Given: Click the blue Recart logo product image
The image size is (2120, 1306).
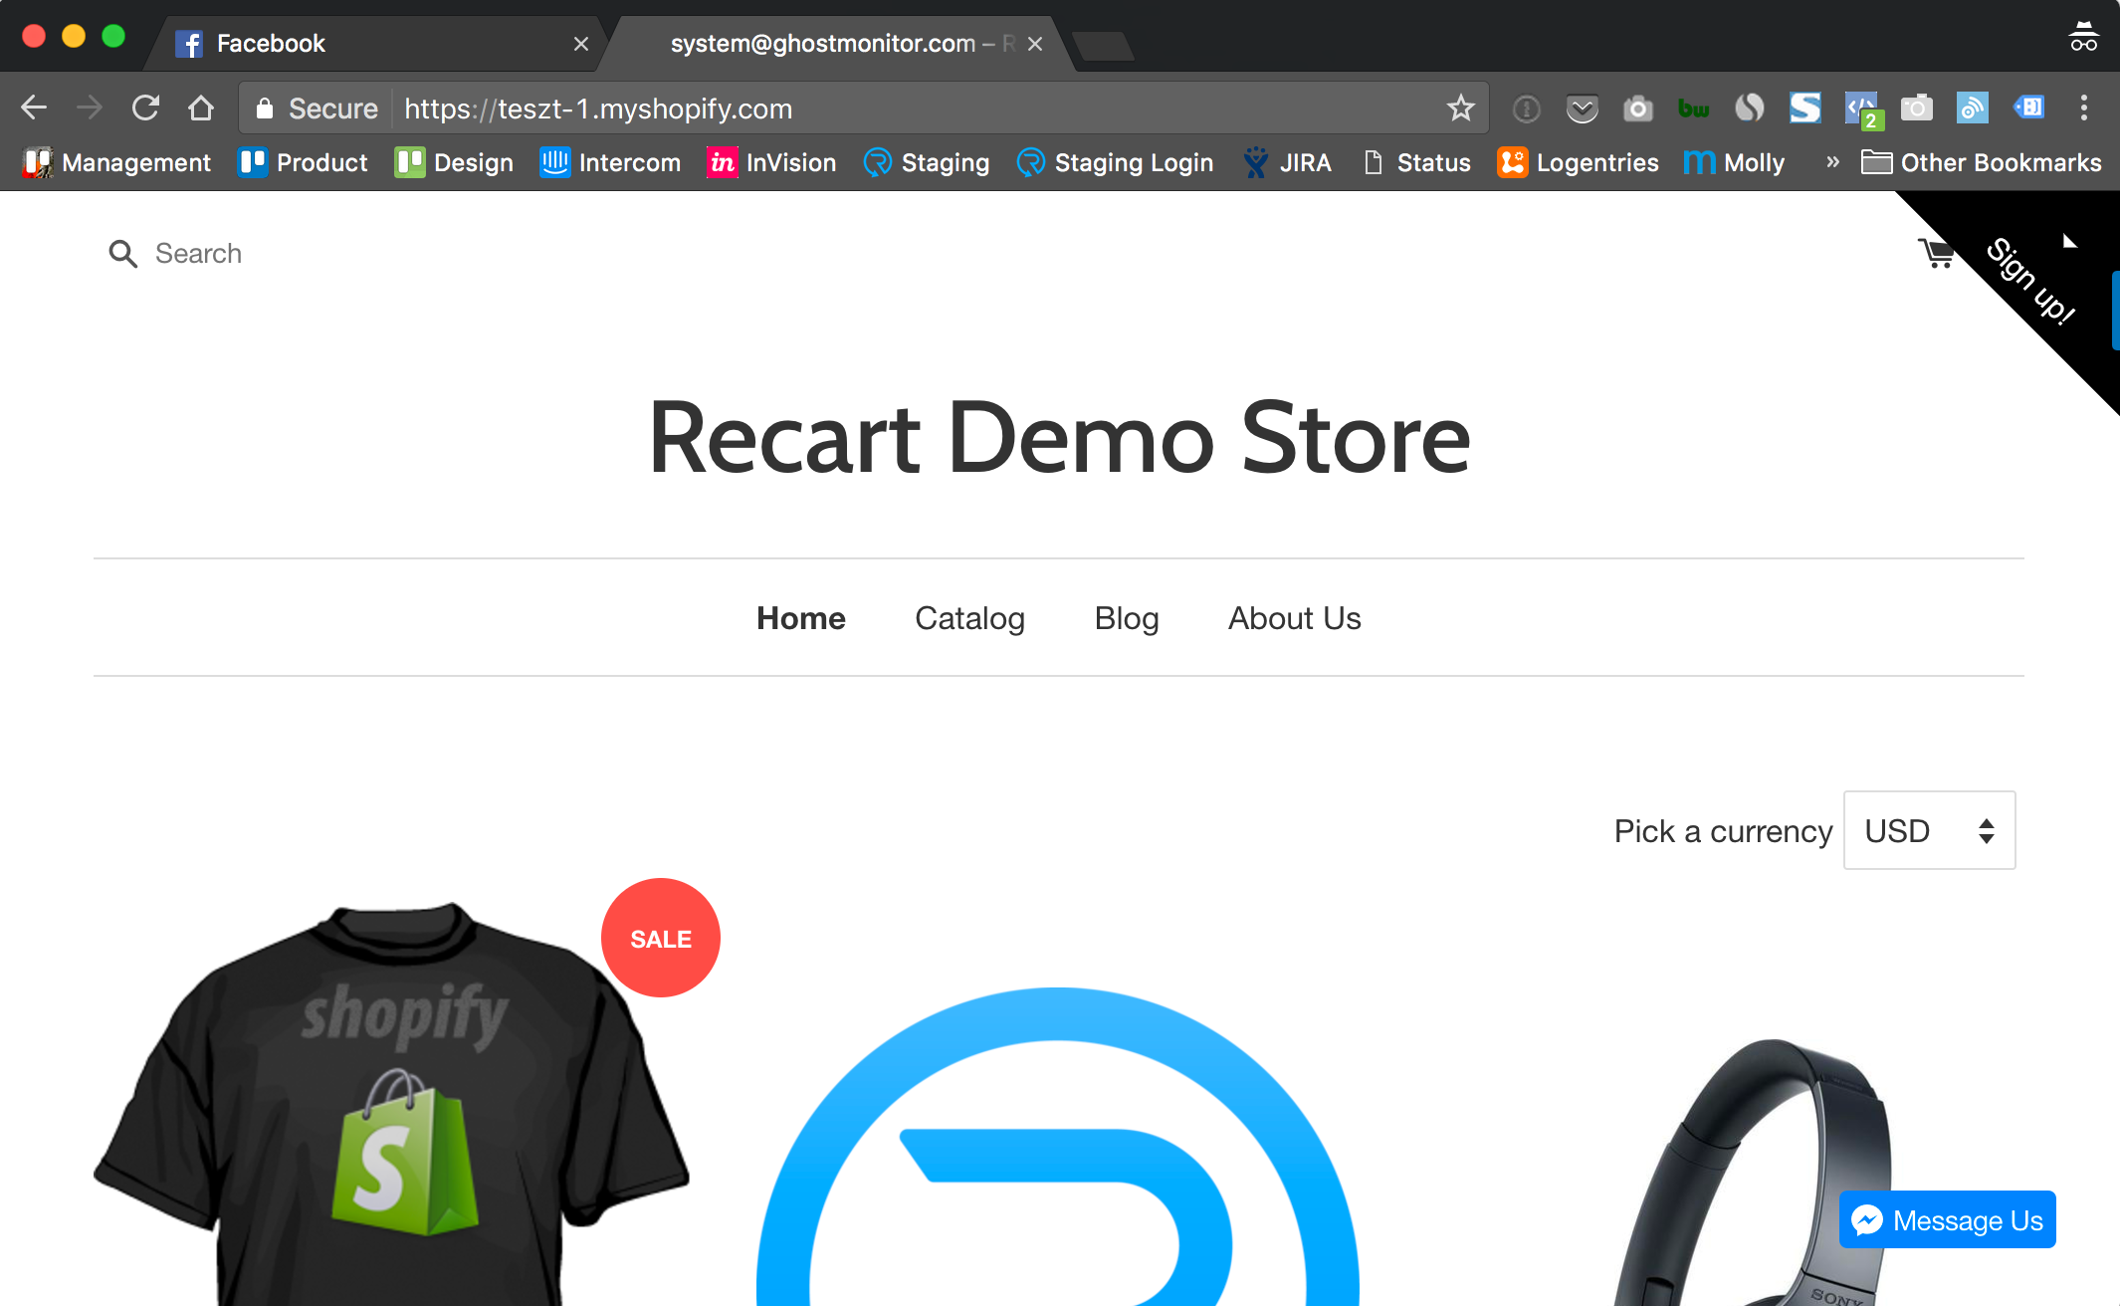Looking at the screenshot, I should (x=1058, y=1147).
